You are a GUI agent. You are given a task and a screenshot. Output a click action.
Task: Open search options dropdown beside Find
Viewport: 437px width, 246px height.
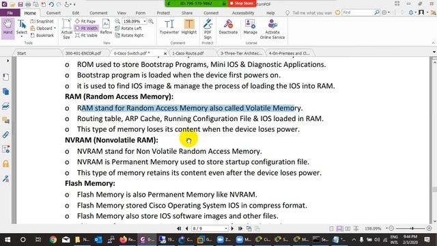pyautogui.click(x=389, y=12)
